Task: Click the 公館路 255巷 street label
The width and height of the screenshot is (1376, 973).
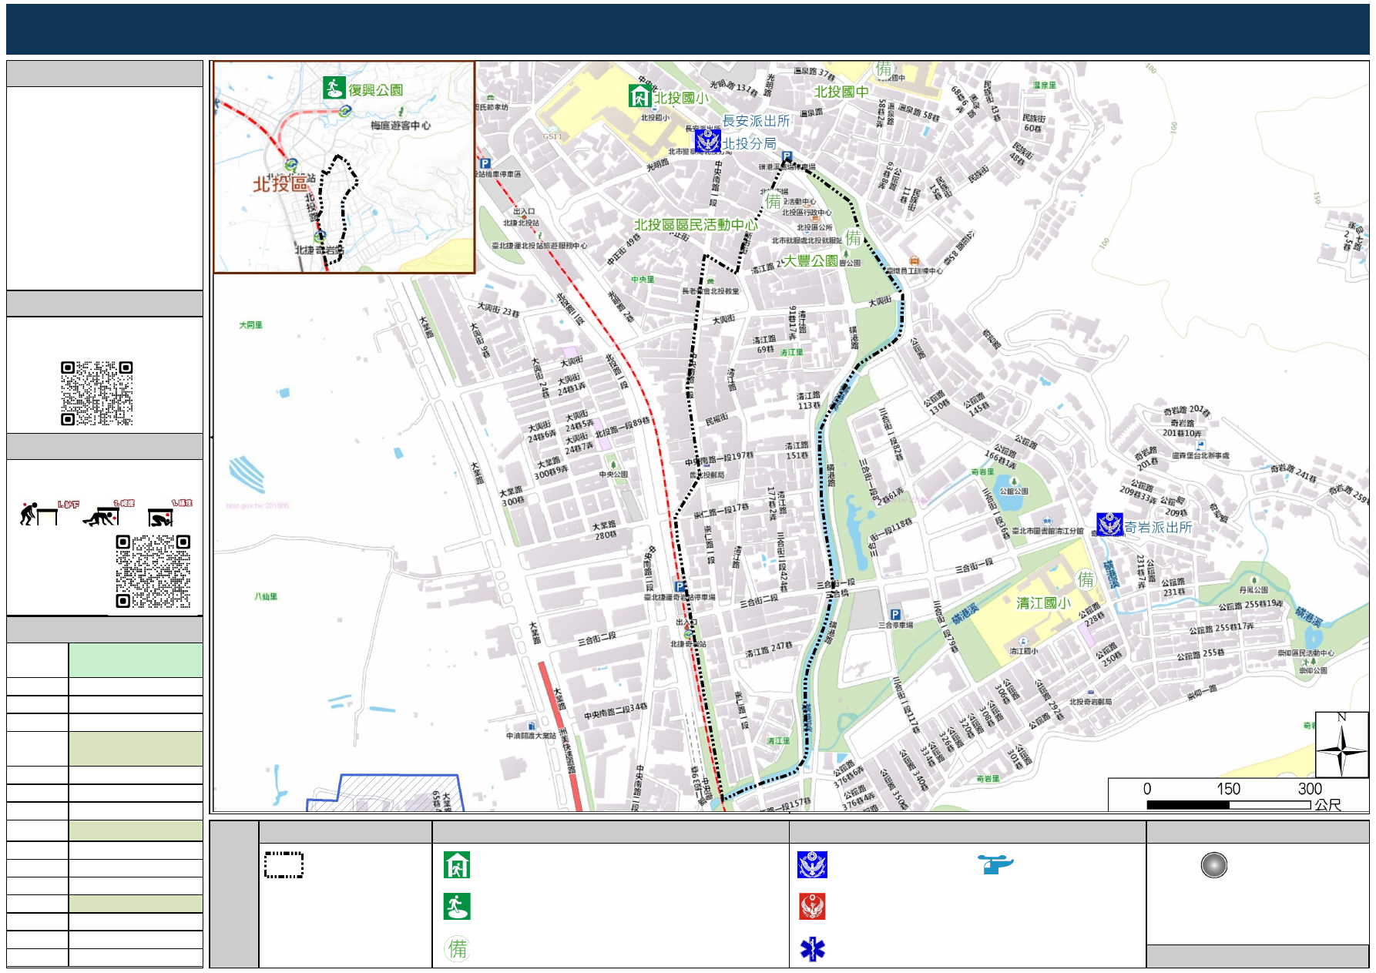Action: (x=1200, y=655)
